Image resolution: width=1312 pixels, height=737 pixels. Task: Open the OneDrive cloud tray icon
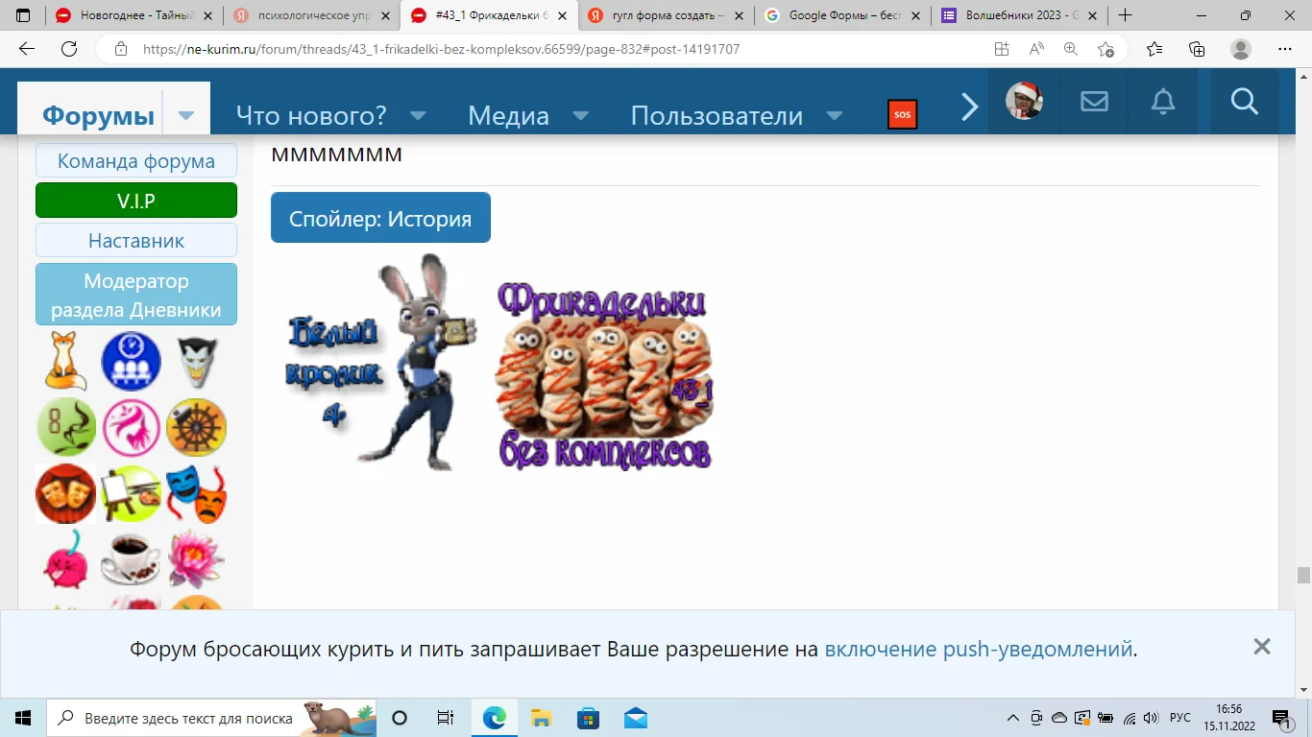click(1059, 717)
